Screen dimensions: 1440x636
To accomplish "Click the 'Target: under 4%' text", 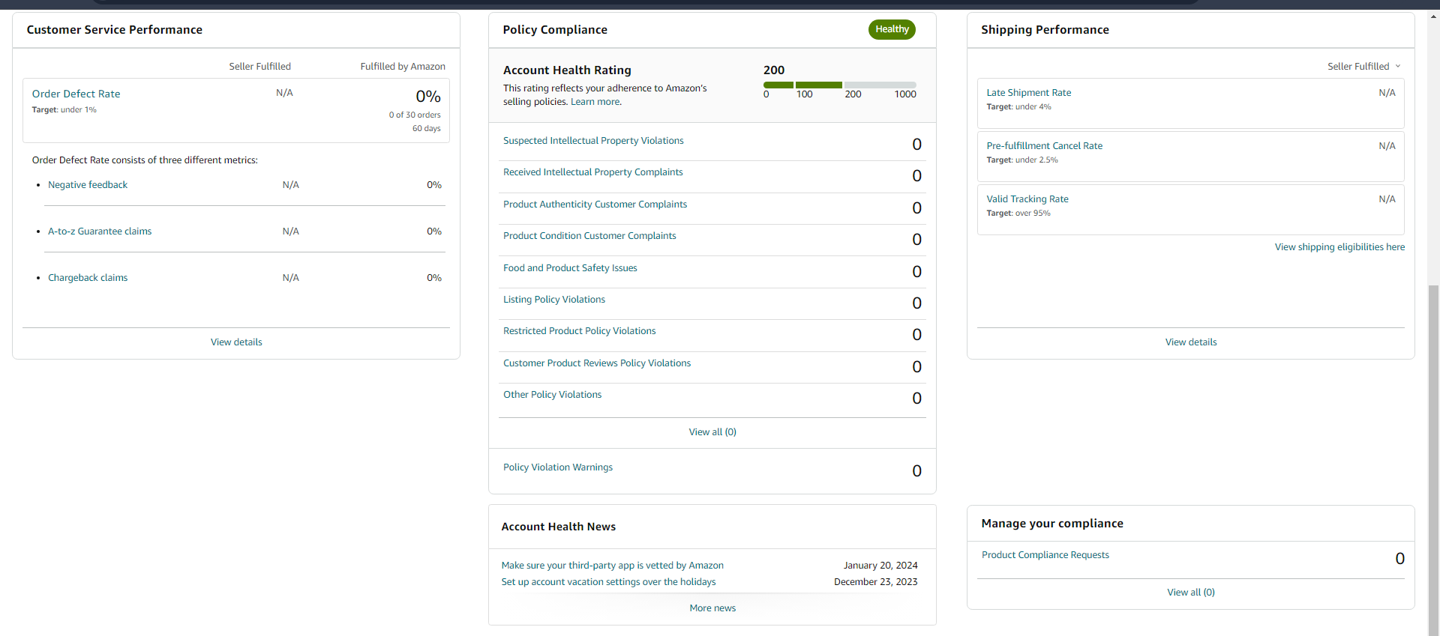I will pyautogui.click(x=1018, y=107).
